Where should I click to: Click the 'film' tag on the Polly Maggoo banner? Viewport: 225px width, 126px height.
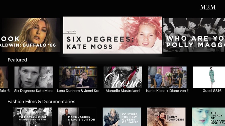169,32
